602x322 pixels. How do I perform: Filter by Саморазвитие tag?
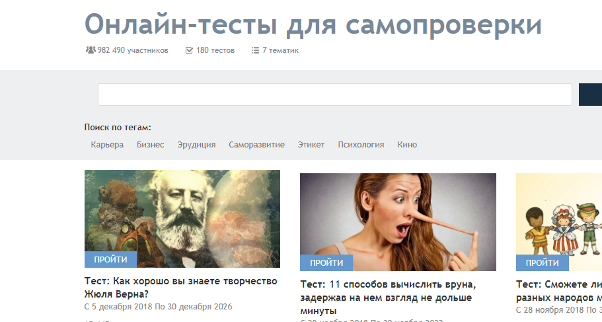[x=256, y=145]
